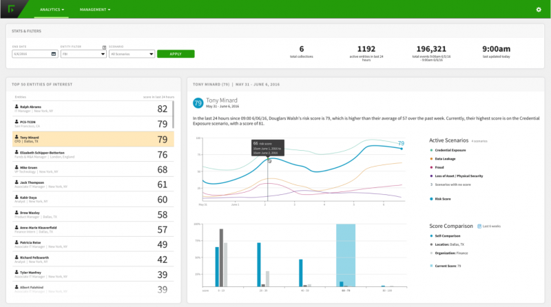Screen dimensions: 551x307
Task: Click the person icon for Anne-Marie Kleaverfield
Action: pyautogui.click(x=17, y=227)
